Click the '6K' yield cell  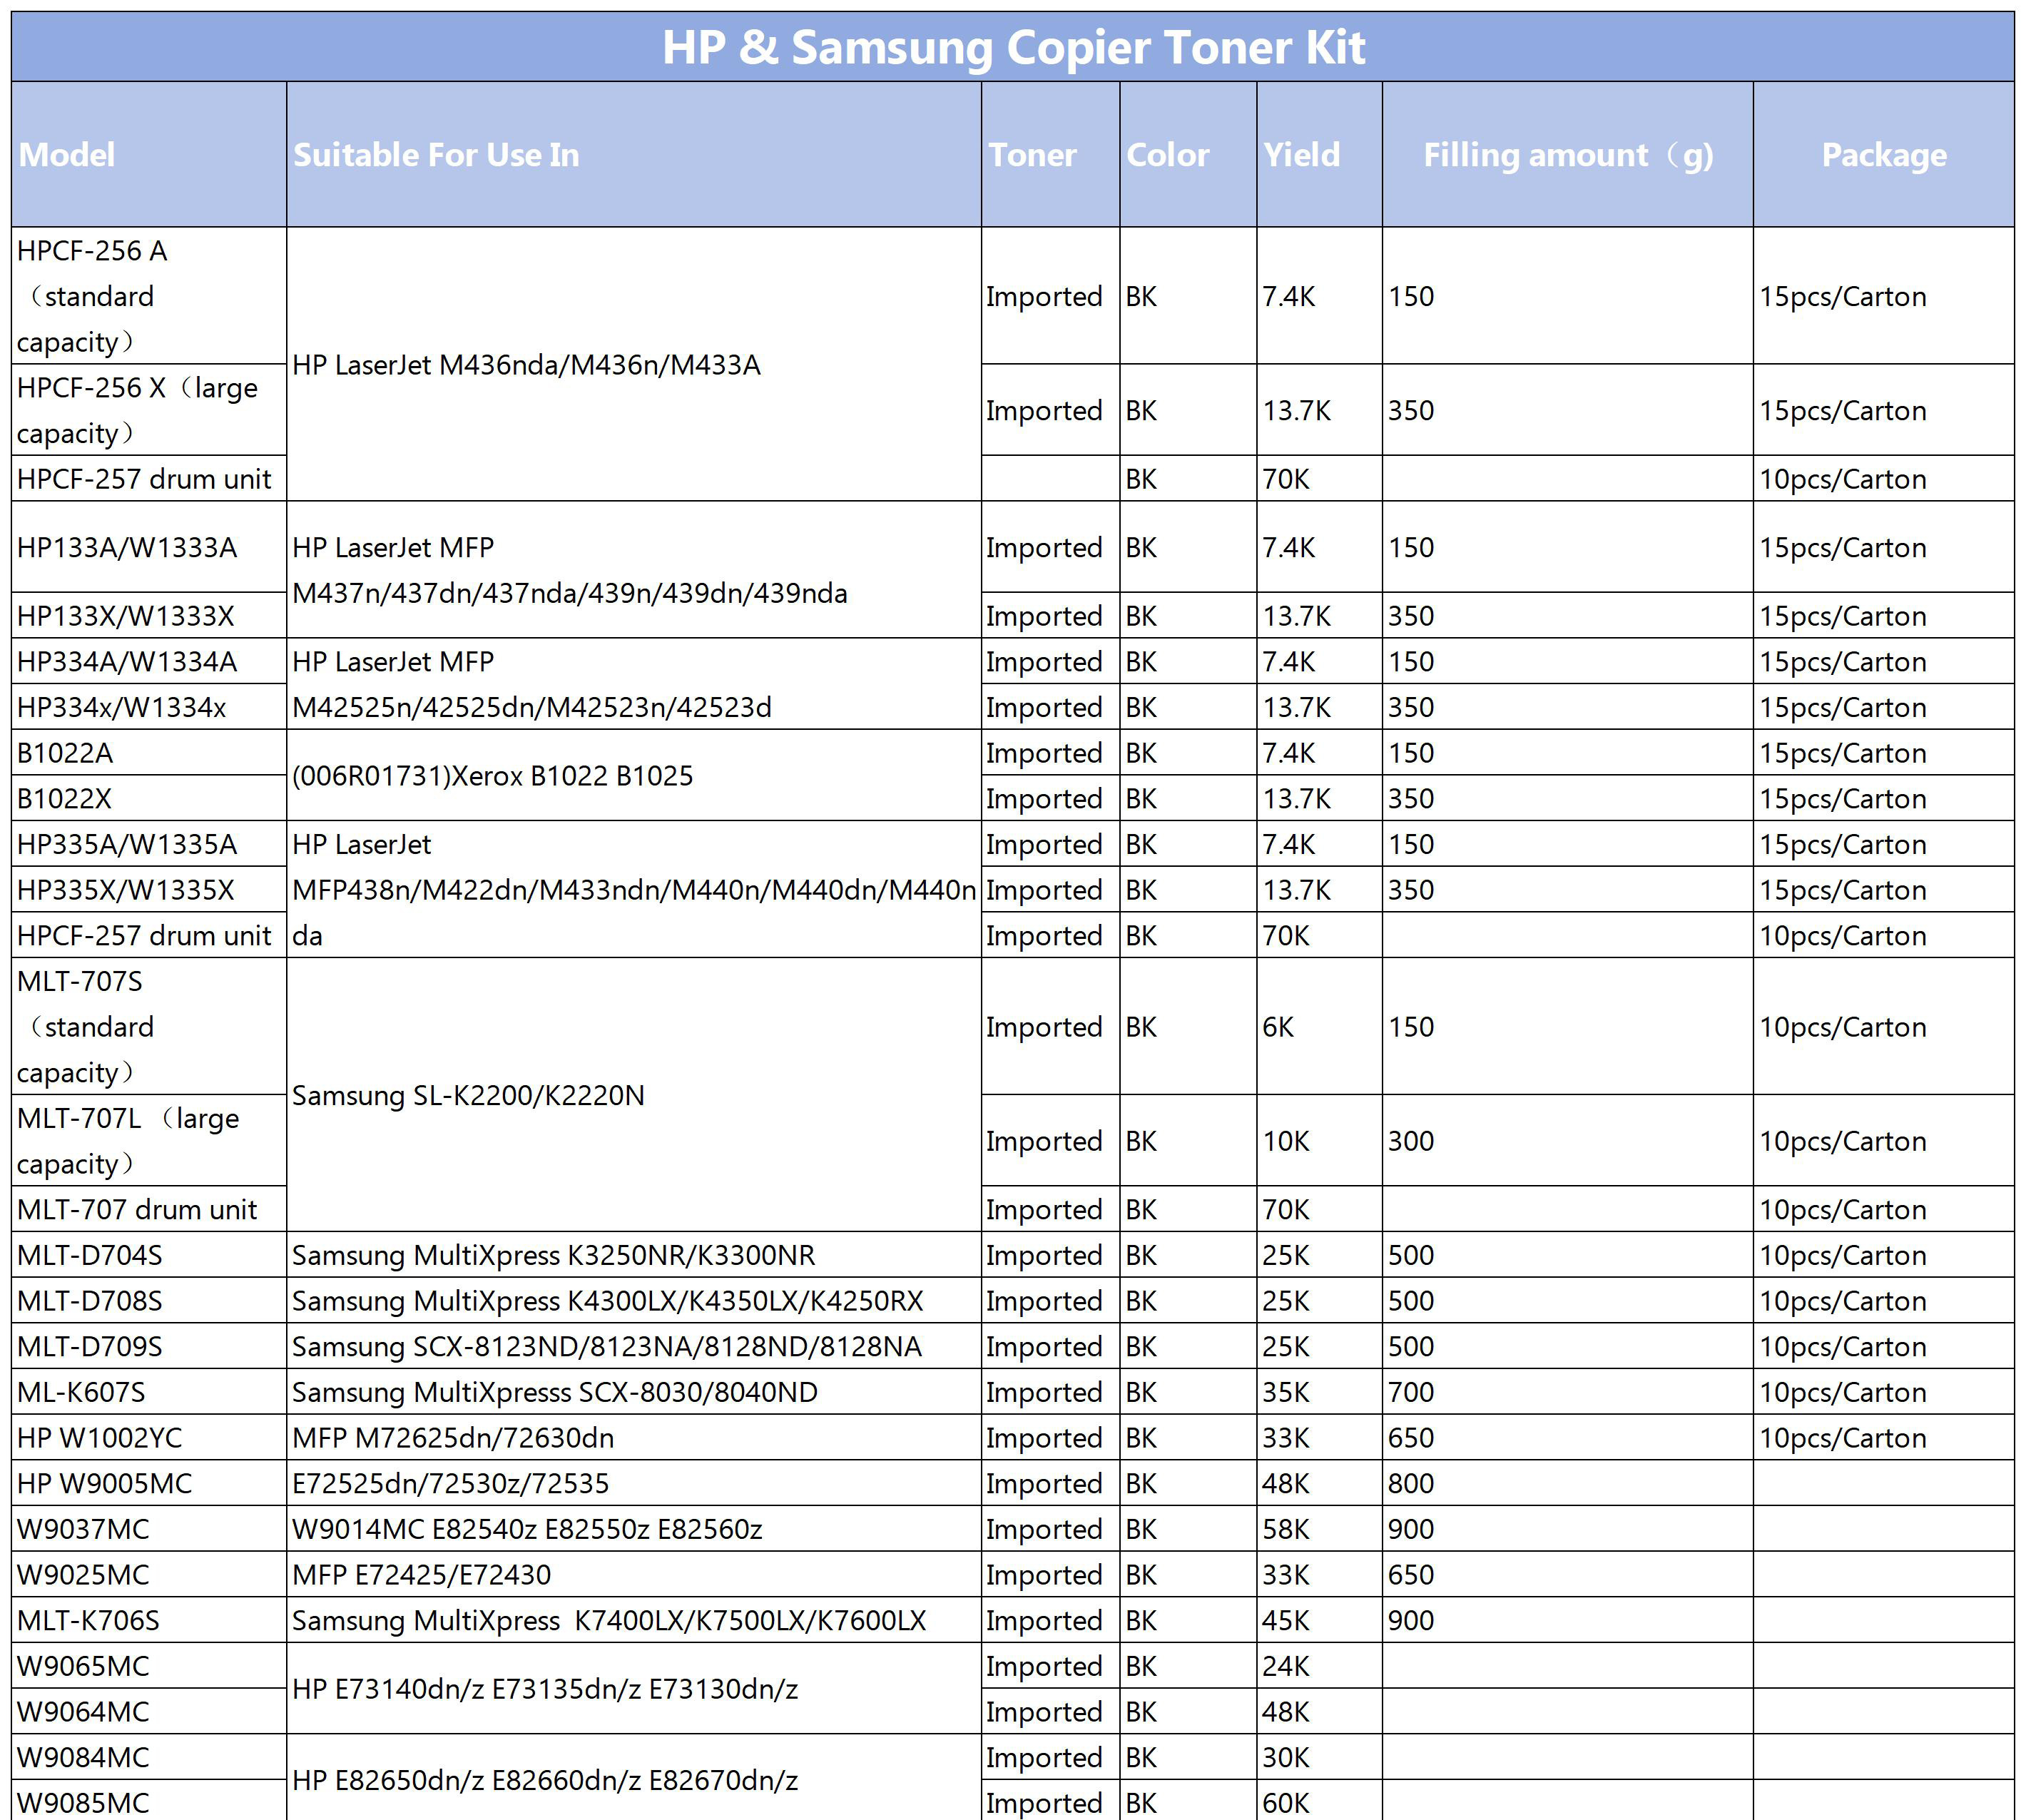coord(1319,1027)
